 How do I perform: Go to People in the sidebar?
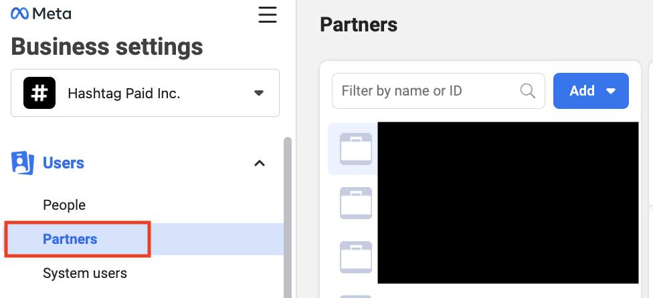pyautogui.click(x=64, y=205)
